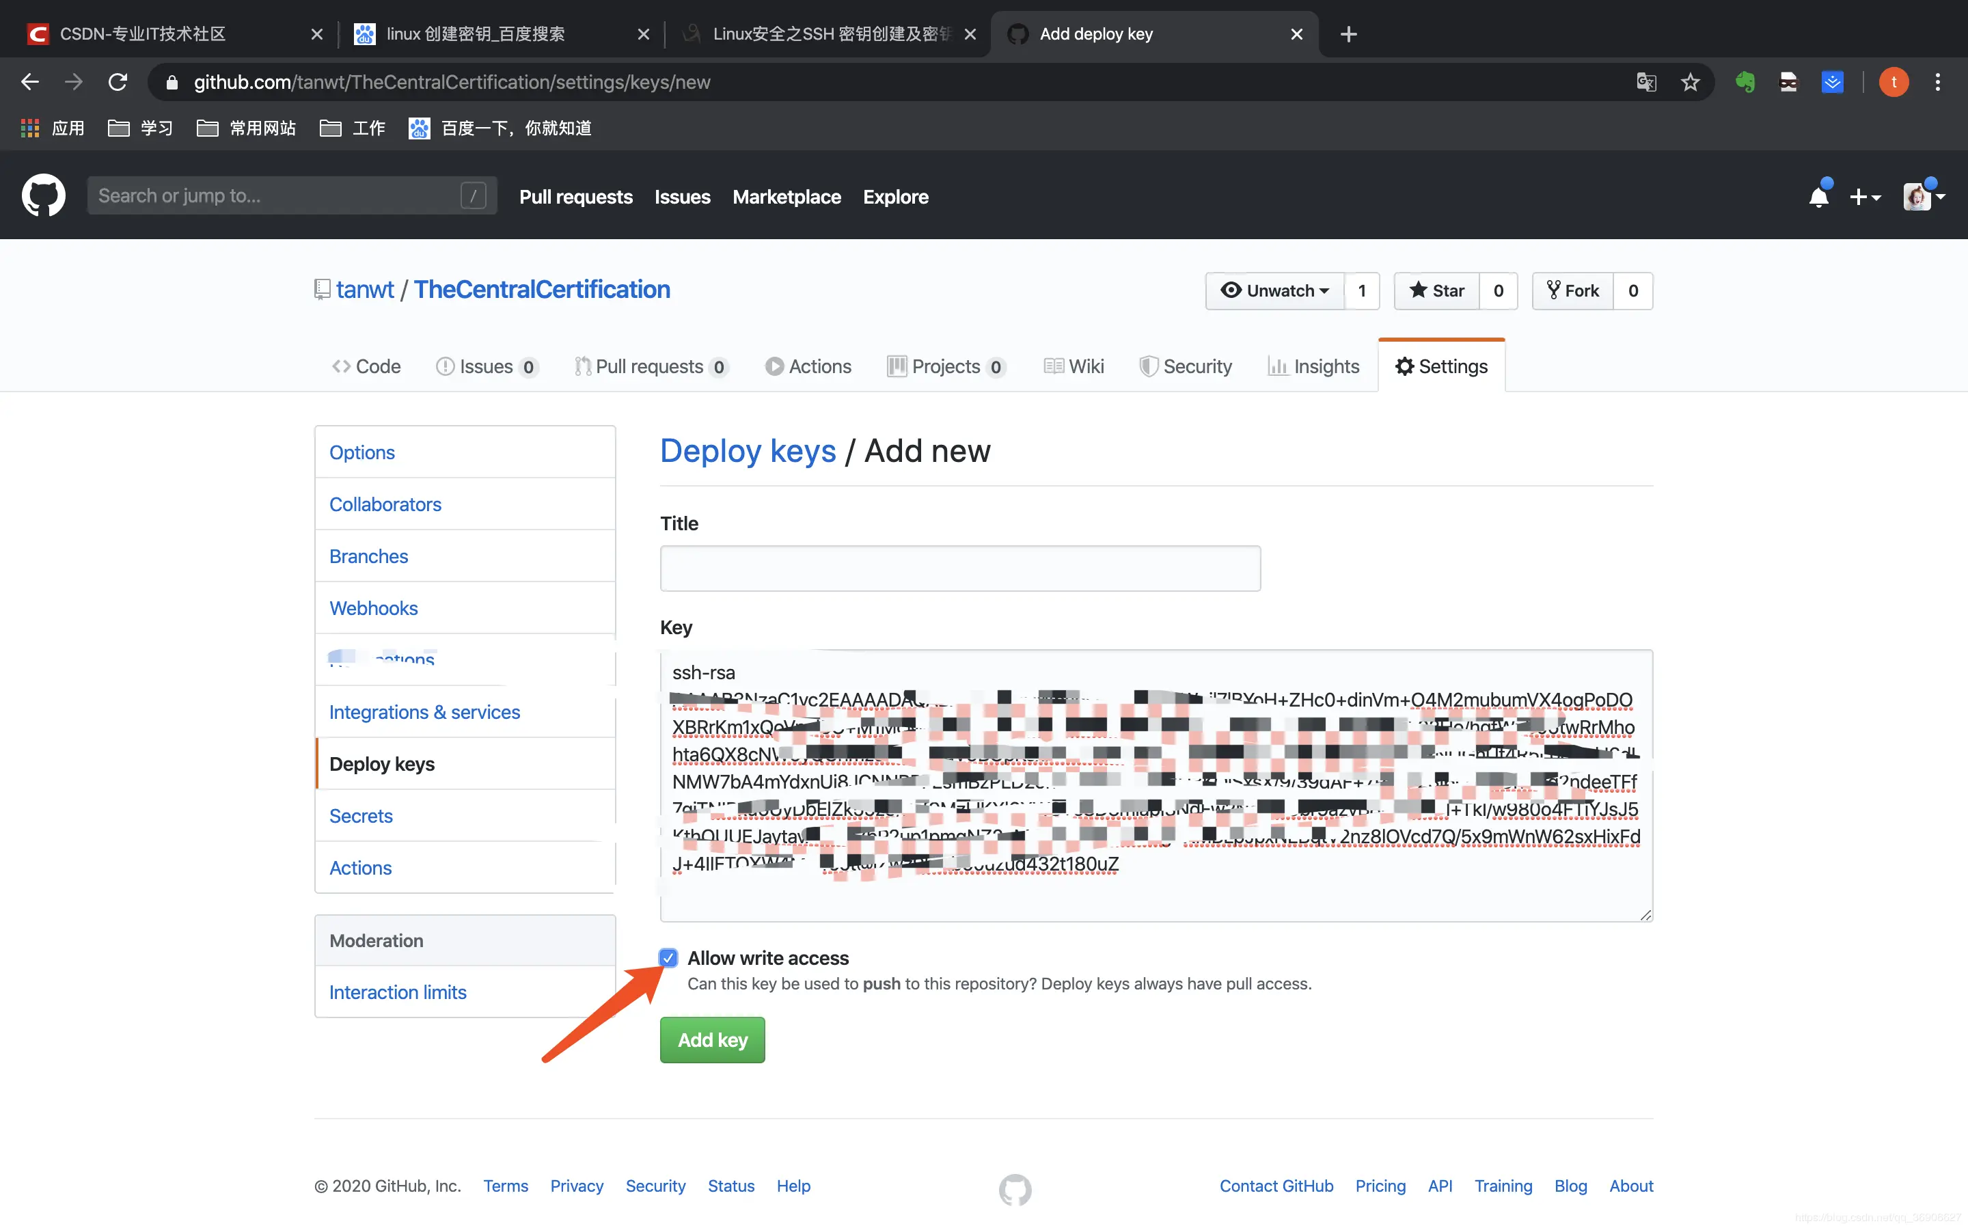Click the Google Translate icon in the address bar
The image size is (1968, 1230).
pos(1646,82)
